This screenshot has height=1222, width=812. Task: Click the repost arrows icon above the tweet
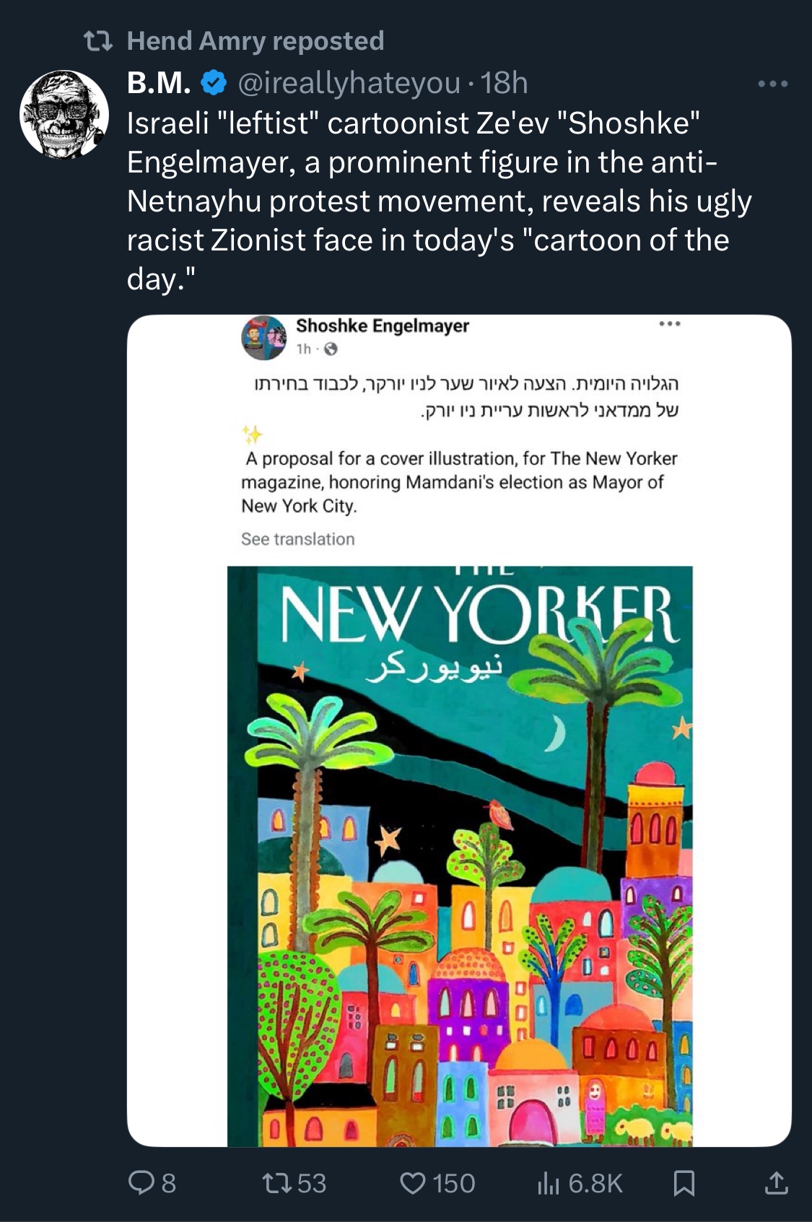(98, 42)
